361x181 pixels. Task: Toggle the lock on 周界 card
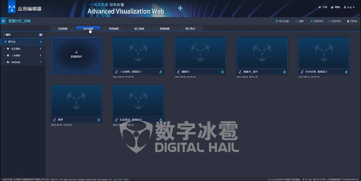coord(99,120)
